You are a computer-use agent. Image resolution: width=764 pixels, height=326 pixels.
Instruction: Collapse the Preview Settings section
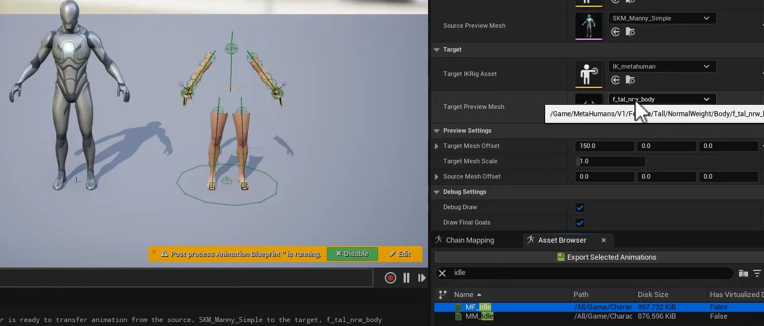437,131
